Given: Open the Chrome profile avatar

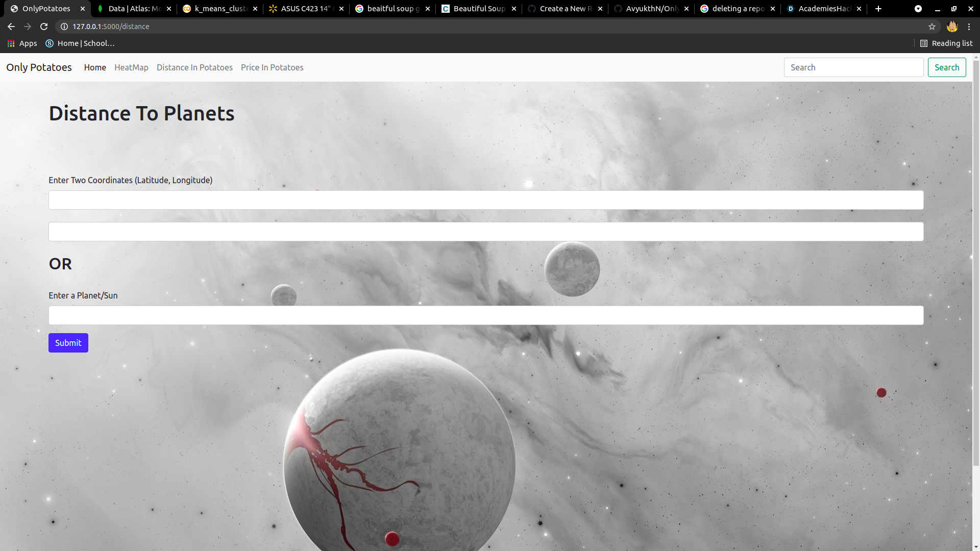Looking at the screenshot, I should [x=952, y=27].
